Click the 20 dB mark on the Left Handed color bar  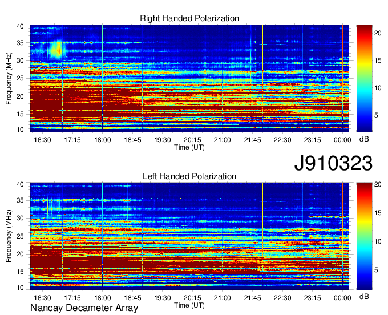378,184
